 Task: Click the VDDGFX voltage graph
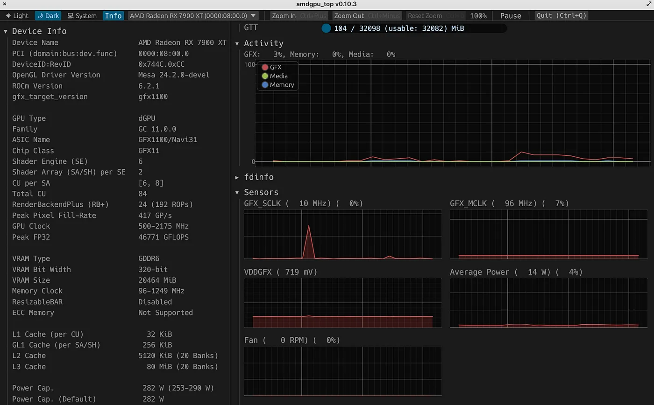point(342,302)
